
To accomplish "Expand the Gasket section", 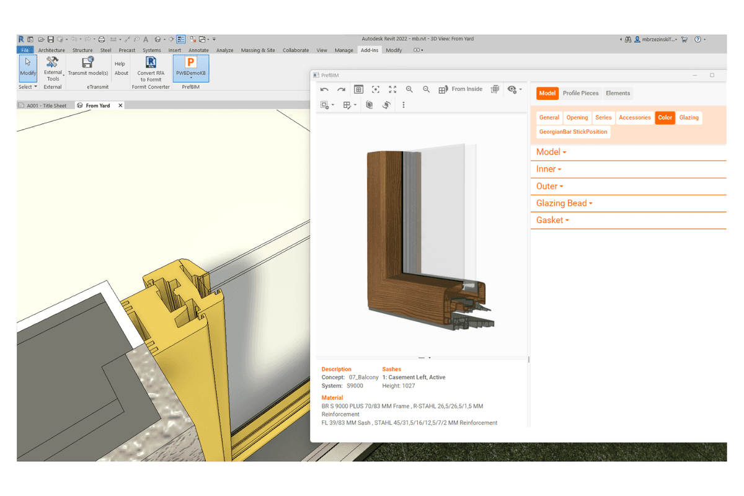I will pos(552,221).
